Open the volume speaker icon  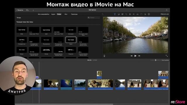134,14
